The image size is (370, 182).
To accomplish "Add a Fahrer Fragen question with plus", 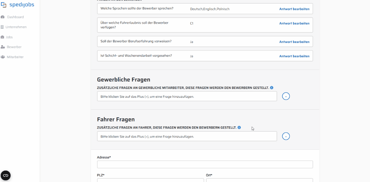I will (x=286, y=136).
